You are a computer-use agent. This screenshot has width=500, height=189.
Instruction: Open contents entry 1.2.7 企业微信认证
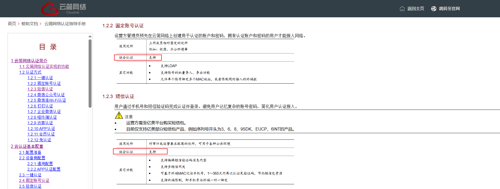[x=44, y=111]
